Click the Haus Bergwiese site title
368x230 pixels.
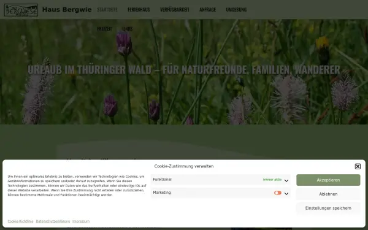tap(67, 10)
